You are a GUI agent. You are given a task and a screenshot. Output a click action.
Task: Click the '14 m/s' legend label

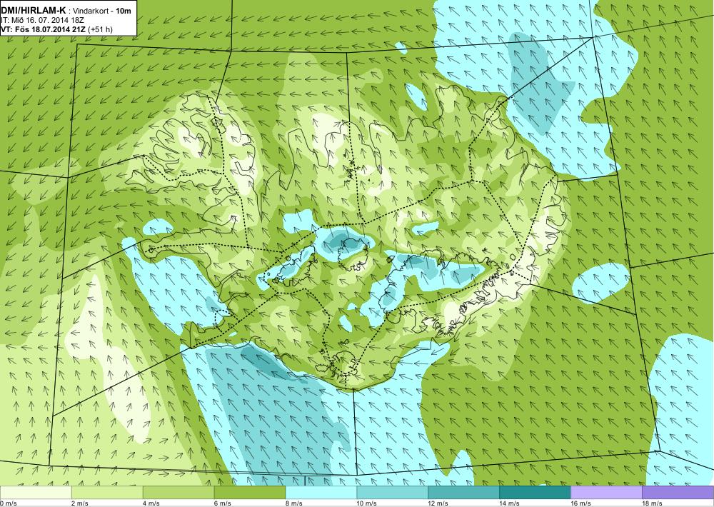510,503
